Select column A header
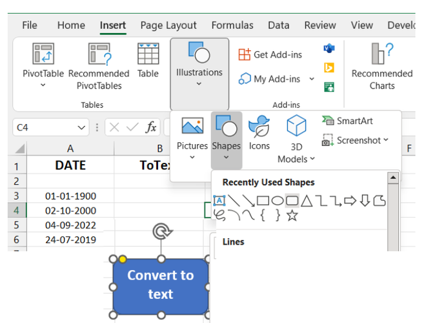Viewport: 426px width, 323px height. [70, 149]
